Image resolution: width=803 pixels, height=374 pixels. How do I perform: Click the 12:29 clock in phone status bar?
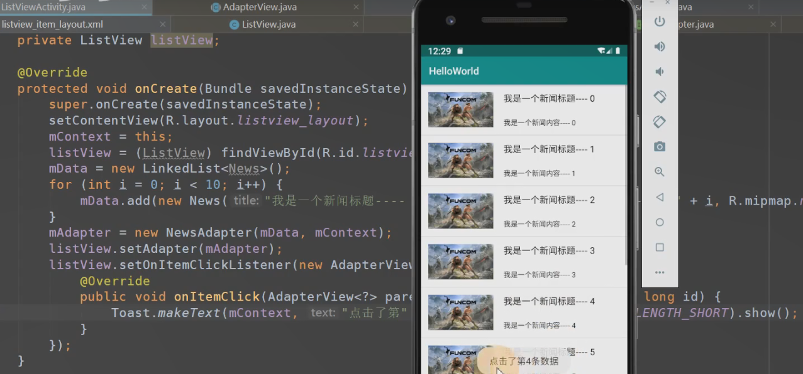tap(440, 51)
